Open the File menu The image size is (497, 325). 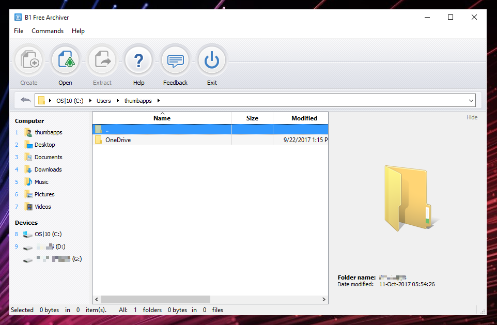19,31
